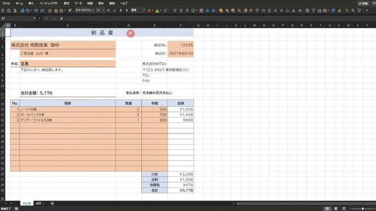Open the font name combo box
Viewport: 376px width, 211px height.
click(85, 11)
